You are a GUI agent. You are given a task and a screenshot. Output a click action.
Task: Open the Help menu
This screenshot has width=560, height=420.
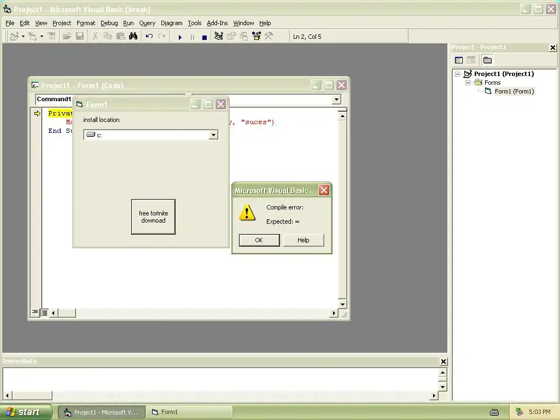[x=265, y=23]
